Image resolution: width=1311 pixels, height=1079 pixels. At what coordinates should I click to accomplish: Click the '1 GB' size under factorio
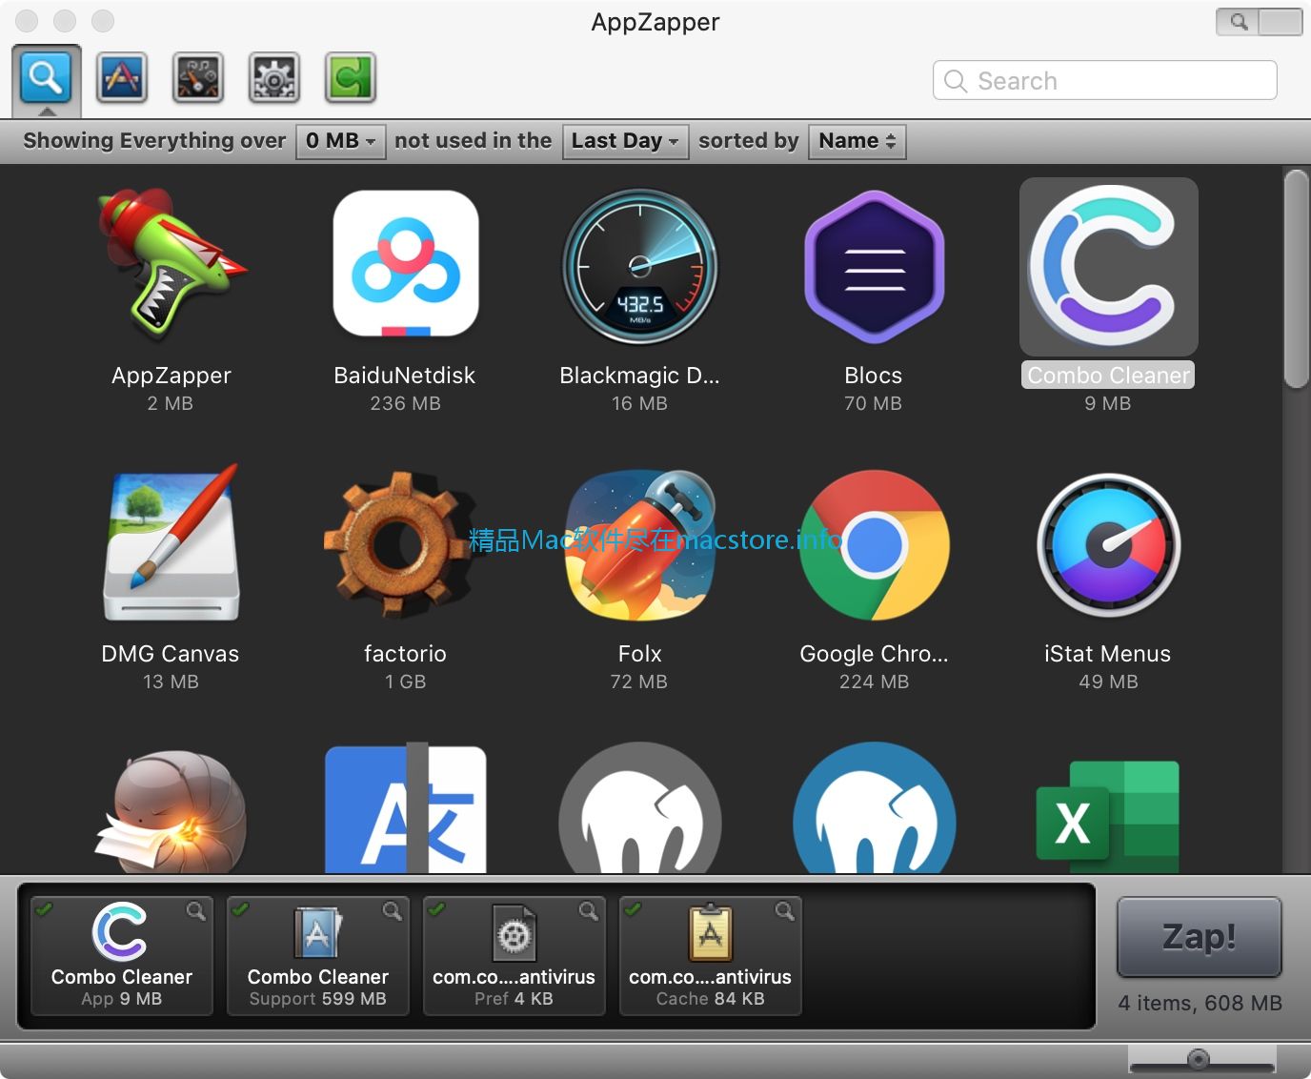click(406, 682)
